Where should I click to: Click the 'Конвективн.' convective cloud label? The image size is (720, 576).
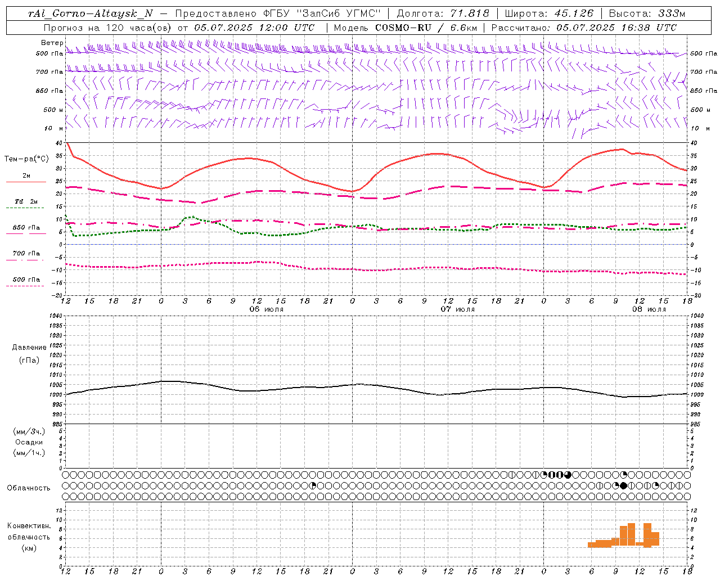[29, 526]
